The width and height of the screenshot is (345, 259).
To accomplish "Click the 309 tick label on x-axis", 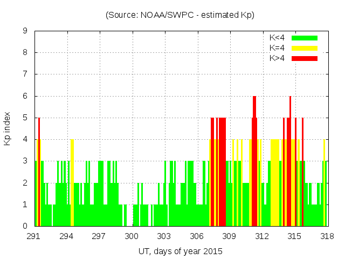I will click(230, 236).
